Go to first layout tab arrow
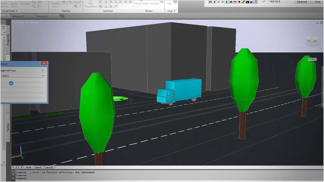The height and width of the screenshot is (182, 324). [x=13, y=167]
